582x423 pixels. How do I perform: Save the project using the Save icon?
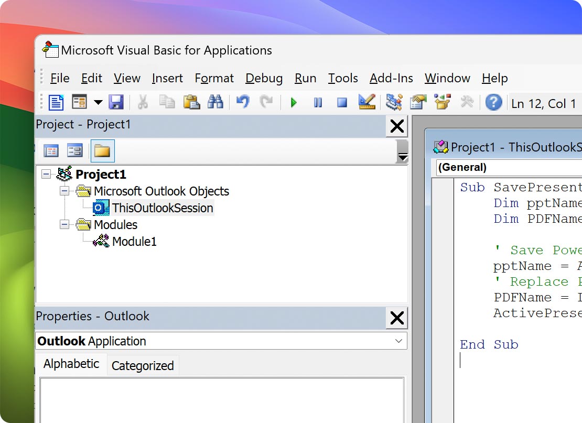pyautogui.click(x=116, y=103)
